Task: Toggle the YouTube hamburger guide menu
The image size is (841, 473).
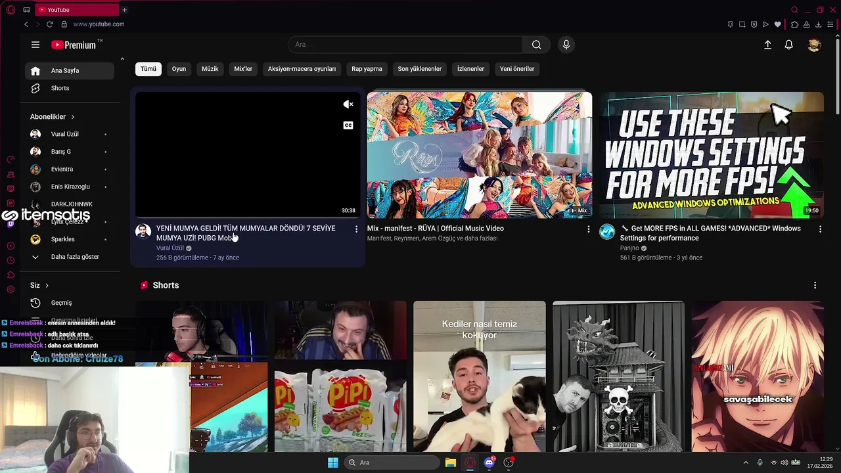Action: [35, 45]
